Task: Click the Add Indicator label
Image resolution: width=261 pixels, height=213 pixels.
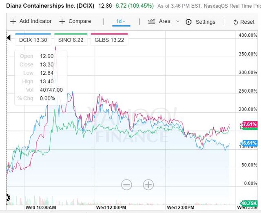Action: point(36,21)
